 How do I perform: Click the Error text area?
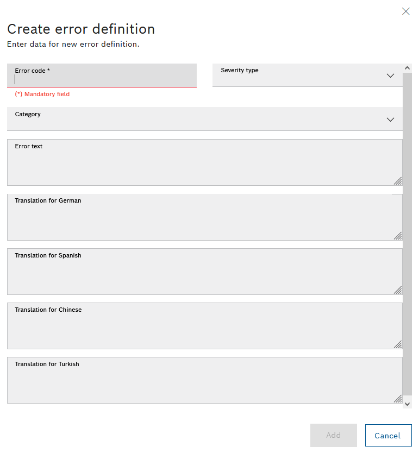point(204,162)
